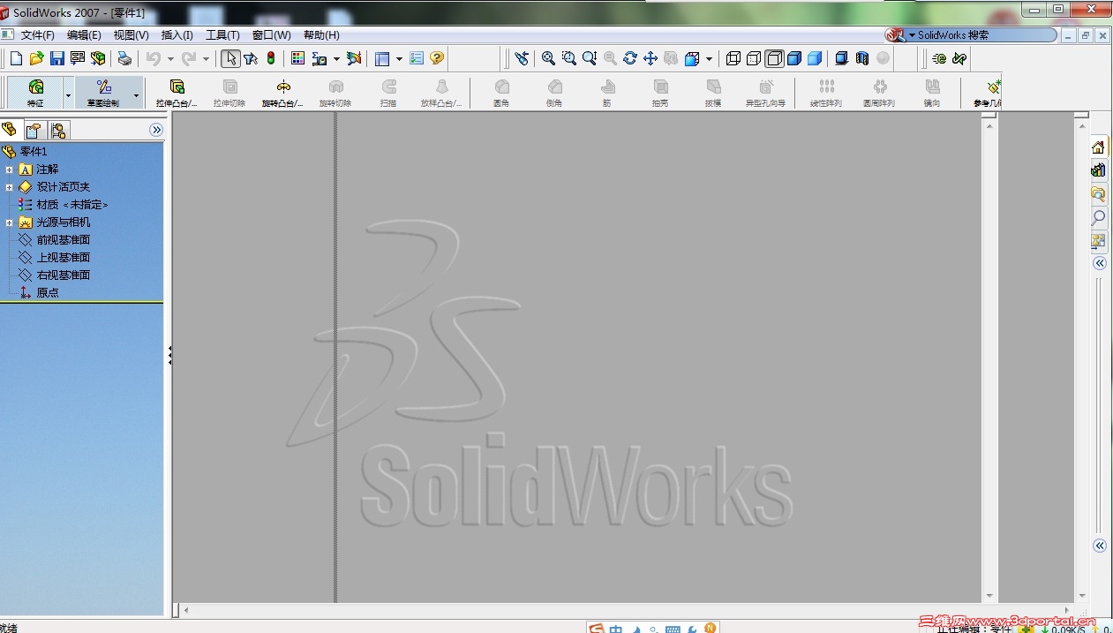This screenshot has width=1113, height=633.
Task: Switch to the ConfigurationManager tab
Action: point(58,131)
